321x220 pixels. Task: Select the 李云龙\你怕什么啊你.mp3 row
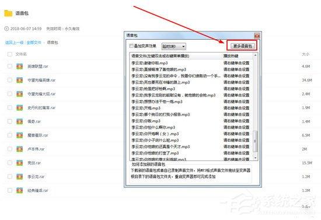tap(191, 127)
